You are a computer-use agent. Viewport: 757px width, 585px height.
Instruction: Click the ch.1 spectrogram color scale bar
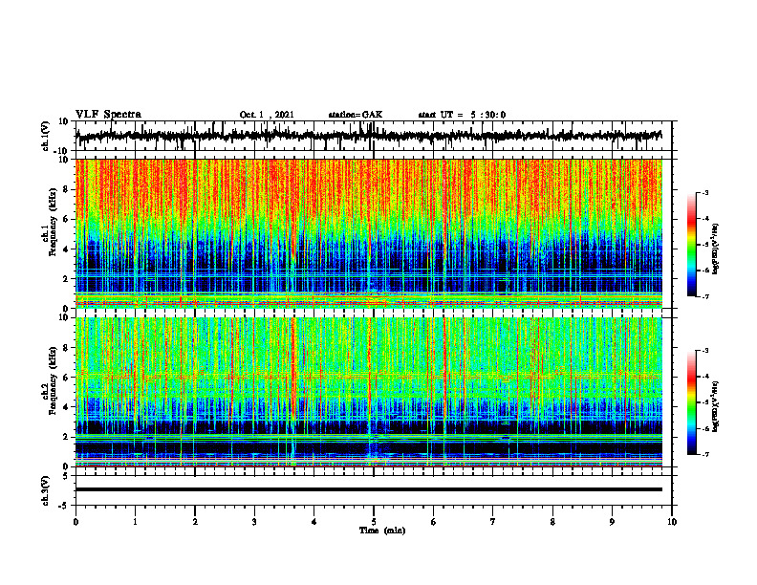(x=692, y=245)
